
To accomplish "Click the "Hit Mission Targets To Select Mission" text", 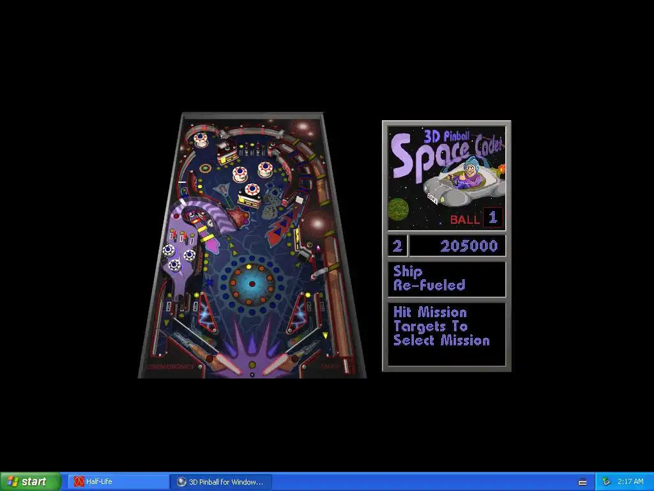I will point(441,327).
